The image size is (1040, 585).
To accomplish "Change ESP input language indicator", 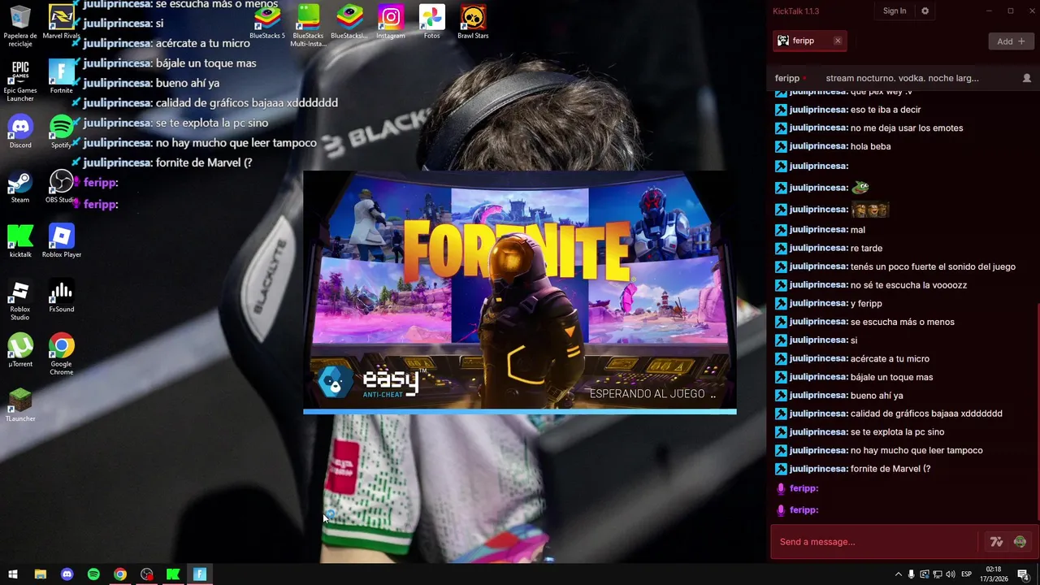I will pyautogui.click(x=967, y=574).
